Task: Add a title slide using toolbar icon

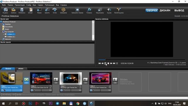Action: [x=47, y=11]
